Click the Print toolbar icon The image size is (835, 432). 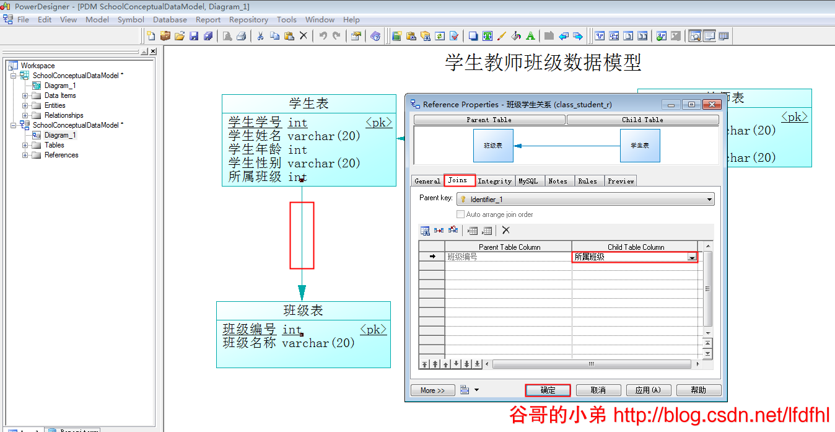pos(242,36)
